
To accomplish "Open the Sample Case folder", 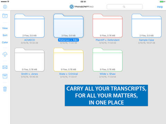I will tap(147, 26).
